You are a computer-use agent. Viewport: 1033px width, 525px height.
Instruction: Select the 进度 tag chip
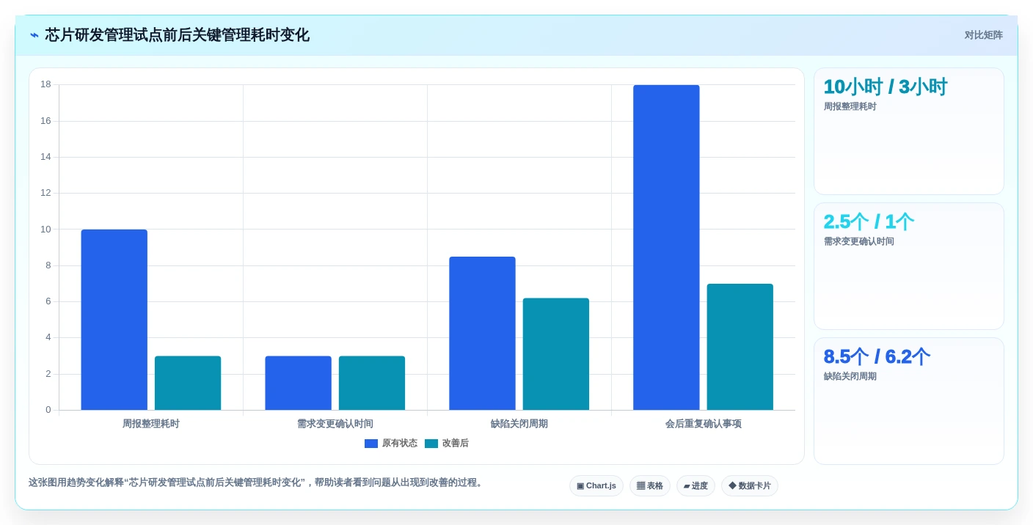(x=696, y=486)
